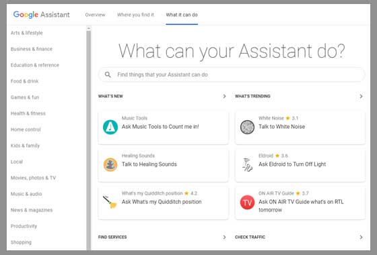Expand the What's Trending section arrow
Screen dimensions: 377x255
(x=361, y=96)
